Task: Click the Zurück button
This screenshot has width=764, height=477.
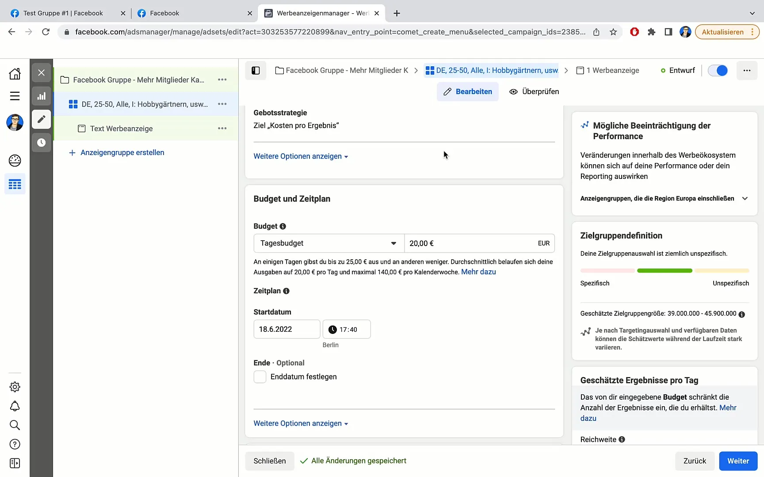Action: pyautogui.click(x=695, y=461)
